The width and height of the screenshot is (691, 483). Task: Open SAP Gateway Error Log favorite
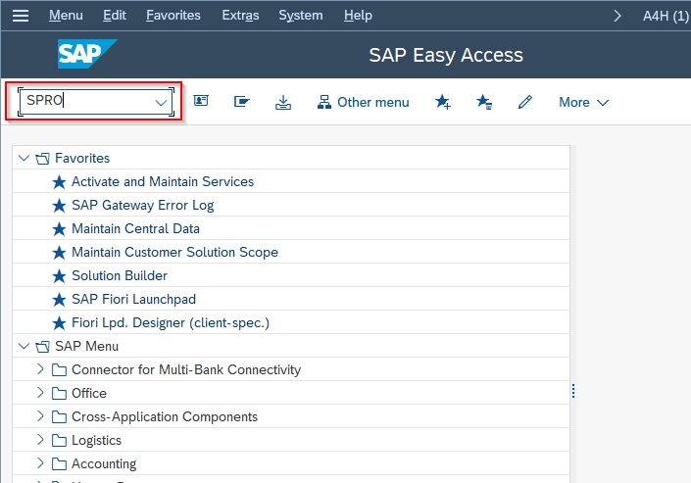142,206
